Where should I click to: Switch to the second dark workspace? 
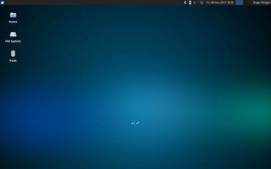[x=247, y=2]
